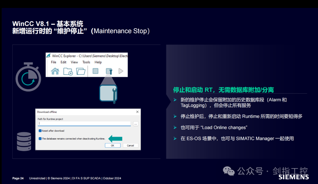Image resolution: width=318 pixels, height=184 pixels.
Task: Close the Download offline dialog
Action: point(137,112)
